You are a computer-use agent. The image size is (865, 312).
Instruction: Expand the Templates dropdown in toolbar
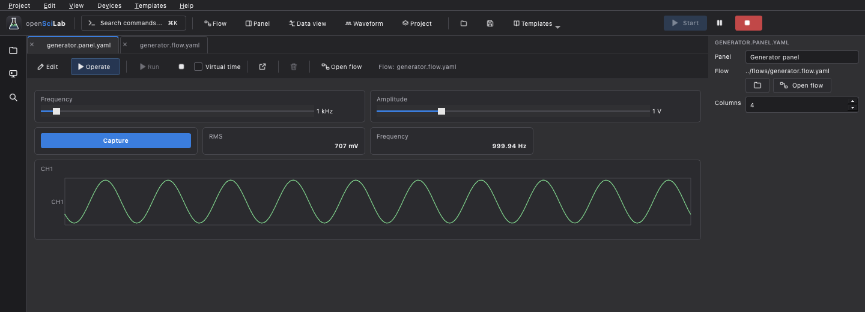coord(537,23)
